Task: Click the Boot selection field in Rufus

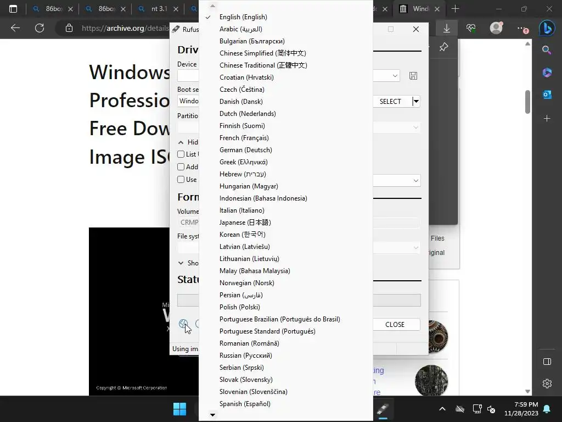Action: [188, 101]
